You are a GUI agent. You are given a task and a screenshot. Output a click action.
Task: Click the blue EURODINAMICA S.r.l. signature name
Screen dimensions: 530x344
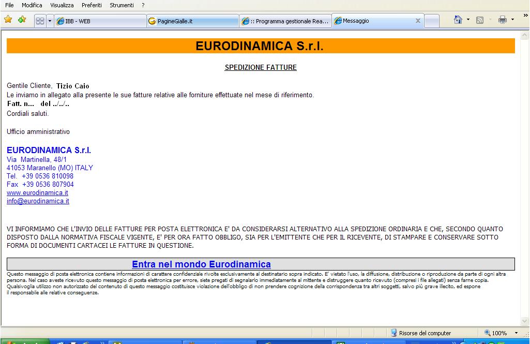coord(49,150)
